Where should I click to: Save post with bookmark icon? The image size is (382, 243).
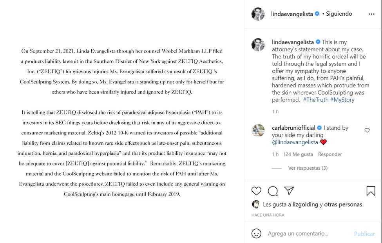pyautogui.click(x=371, y=191)
